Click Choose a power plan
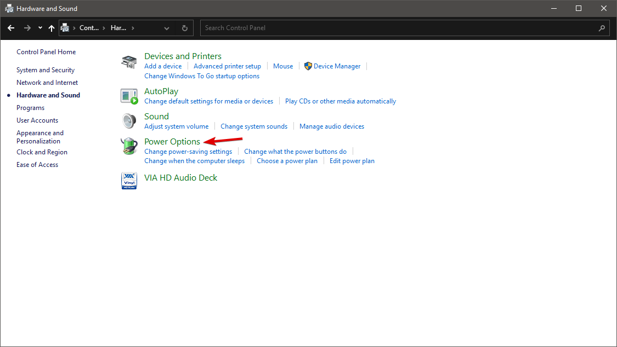Screen dimensions: 617x347 (287, 161)
